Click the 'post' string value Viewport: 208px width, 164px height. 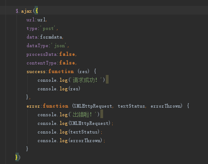coord(48,28)
